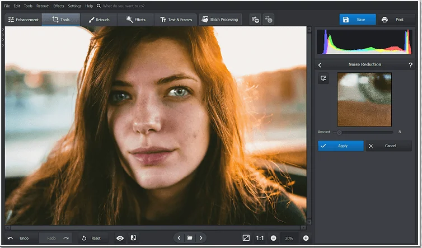Zoom out with the minus icon
The width and height of the screenshot is (422, 248).
273,238
